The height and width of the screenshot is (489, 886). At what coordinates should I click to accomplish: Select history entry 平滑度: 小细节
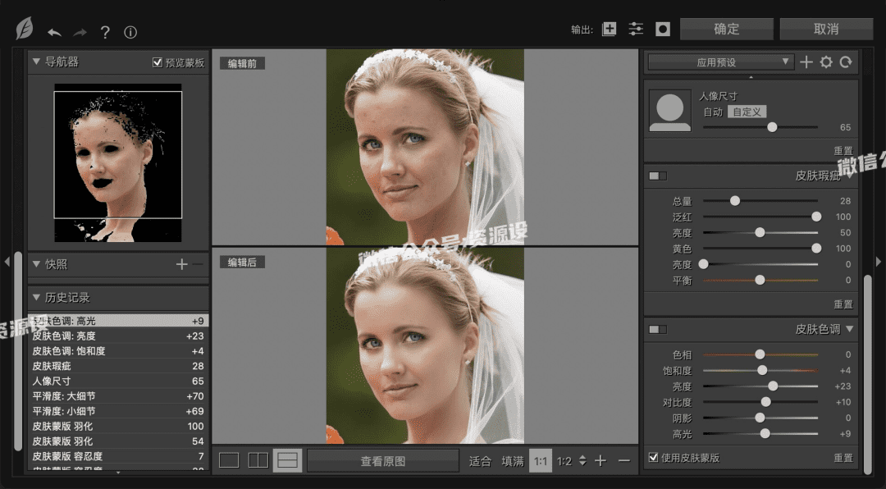tap(118, 412)
